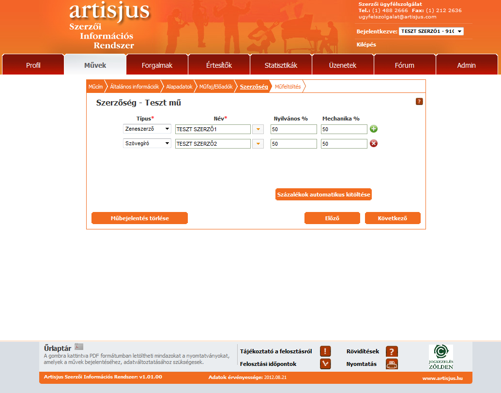
Task: Expand name list arrow for TESZT SZERZŐ2
Action: point(258,144)
